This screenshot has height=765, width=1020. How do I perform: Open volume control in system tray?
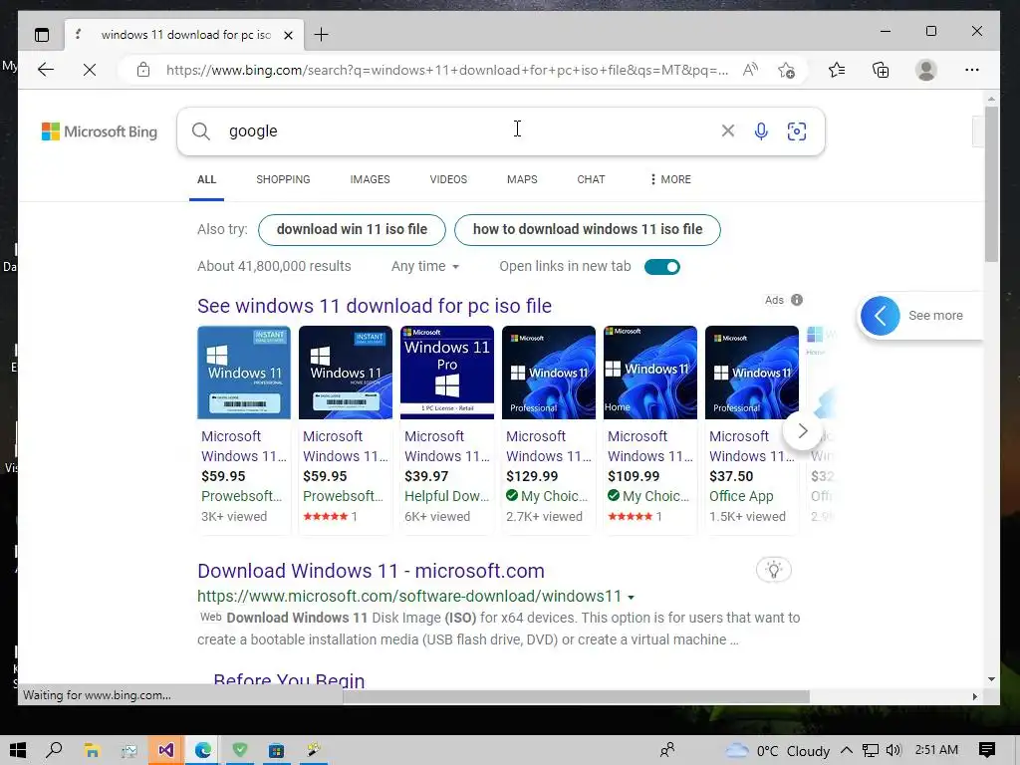[x=893, y=750]
